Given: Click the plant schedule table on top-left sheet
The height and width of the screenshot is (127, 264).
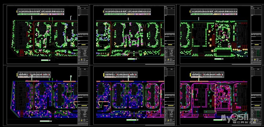Looking at the screenshot, I should click(x=41, y=12).
